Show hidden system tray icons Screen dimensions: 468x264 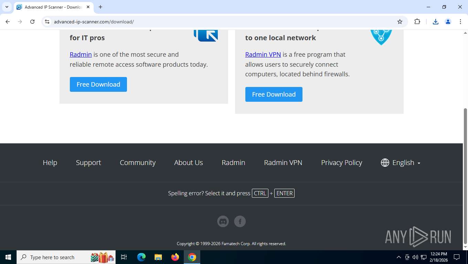[399, 257]
